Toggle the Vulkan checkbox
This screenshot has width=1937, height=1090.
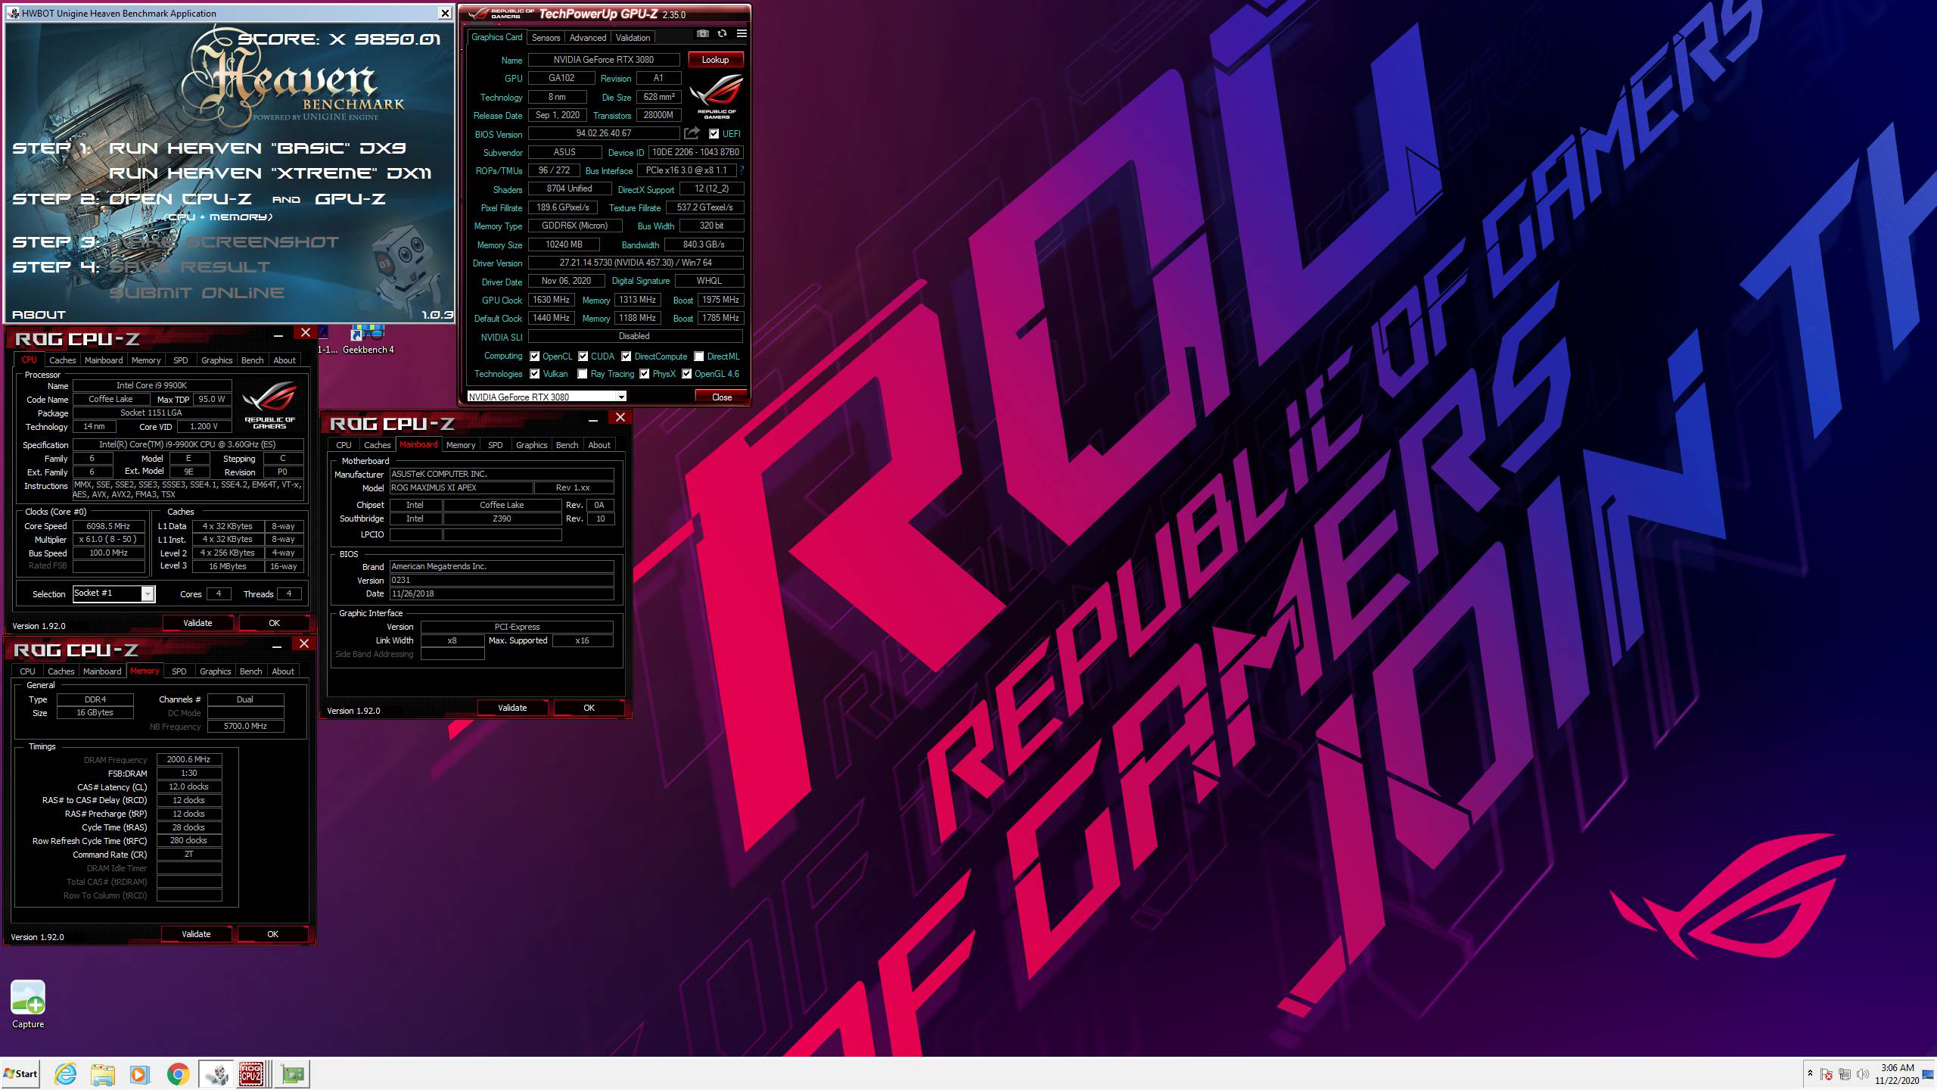(535, 374)
